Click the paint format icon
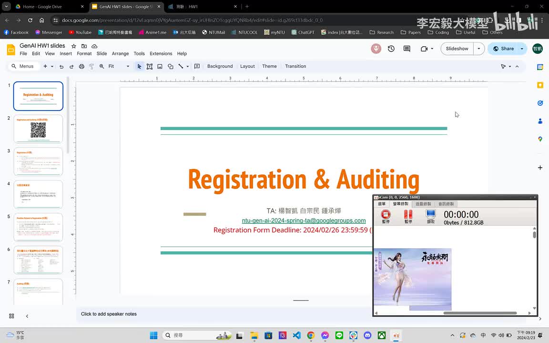 91,67
